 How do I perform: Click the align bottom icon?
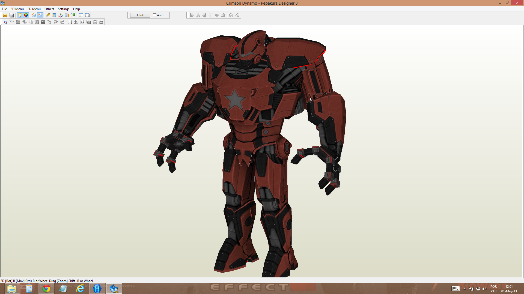tap(223, 15)
